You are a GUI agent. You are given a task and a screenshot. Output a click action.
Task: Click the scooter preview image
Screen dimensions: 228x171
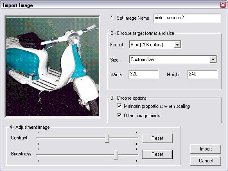tap(52, 66)
